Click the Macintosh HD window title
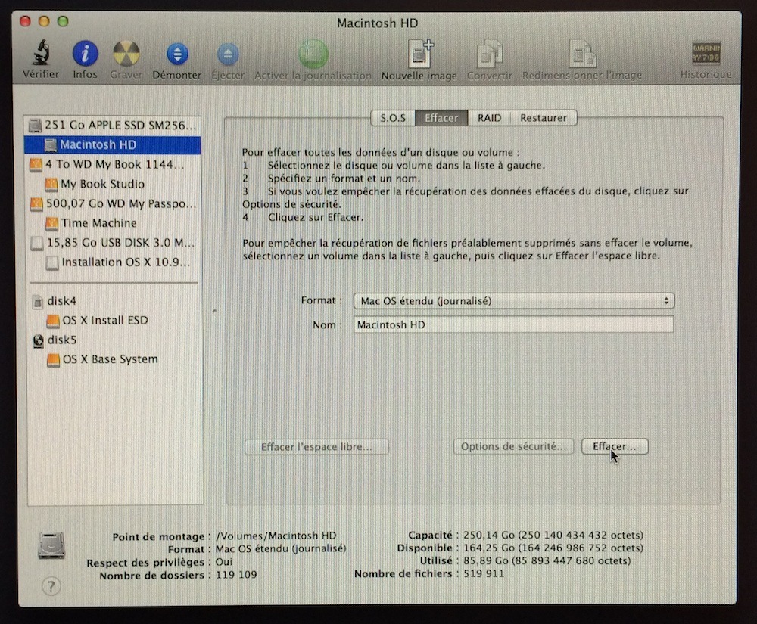Screen dimensions: 757x624 coord(378,23)
